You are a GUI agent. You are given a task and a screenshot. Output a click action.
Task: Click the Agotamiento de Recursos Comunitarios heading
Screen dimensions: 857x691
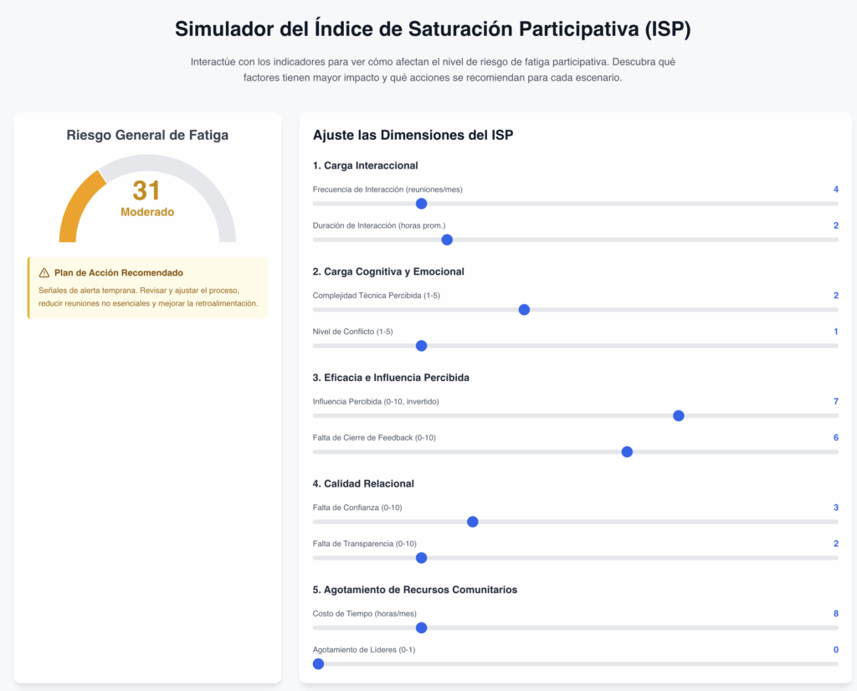click(x=414, y=590)
